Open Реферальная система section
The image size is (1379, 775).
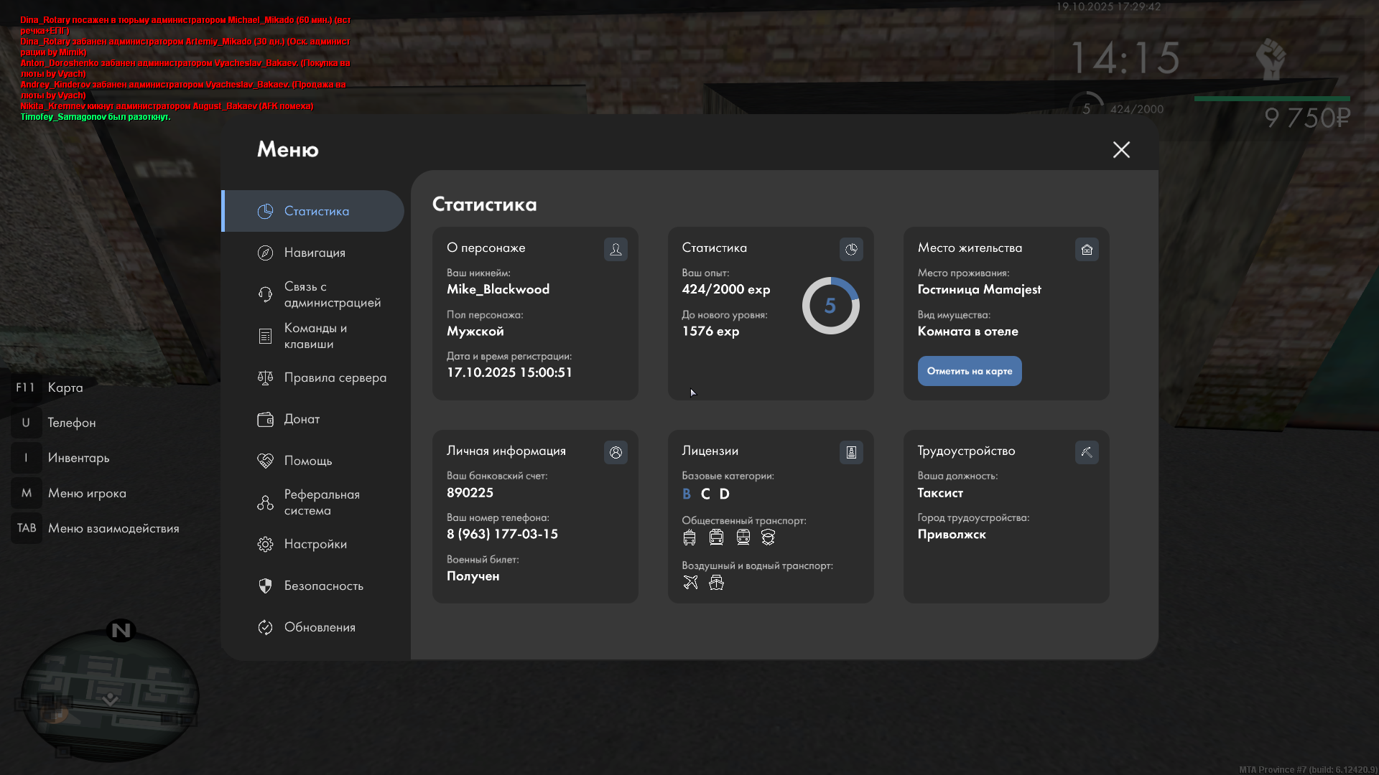(x=320, y=502)
